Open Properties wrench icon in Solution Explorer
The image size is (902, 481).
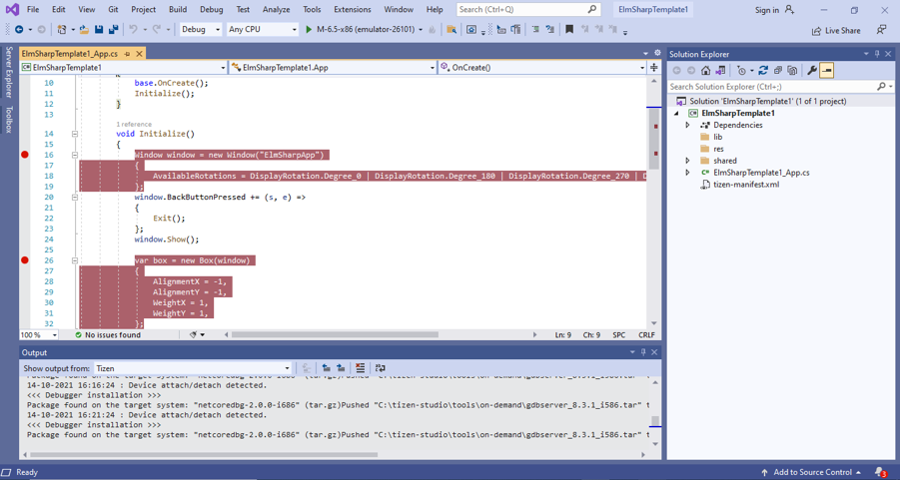pyautogui.click(x=811, y=71)
